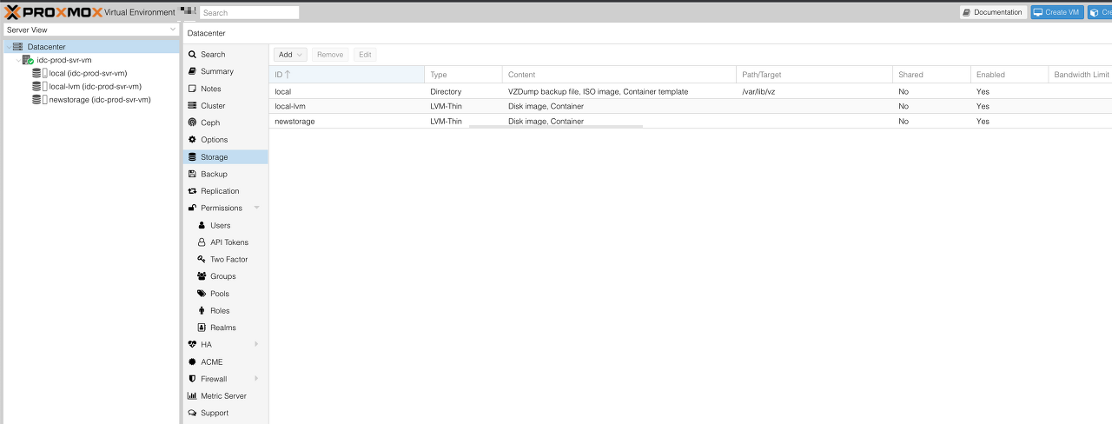Click the Edit storage button
This screenshot has width=1112, height=424.
pos(365,55)
